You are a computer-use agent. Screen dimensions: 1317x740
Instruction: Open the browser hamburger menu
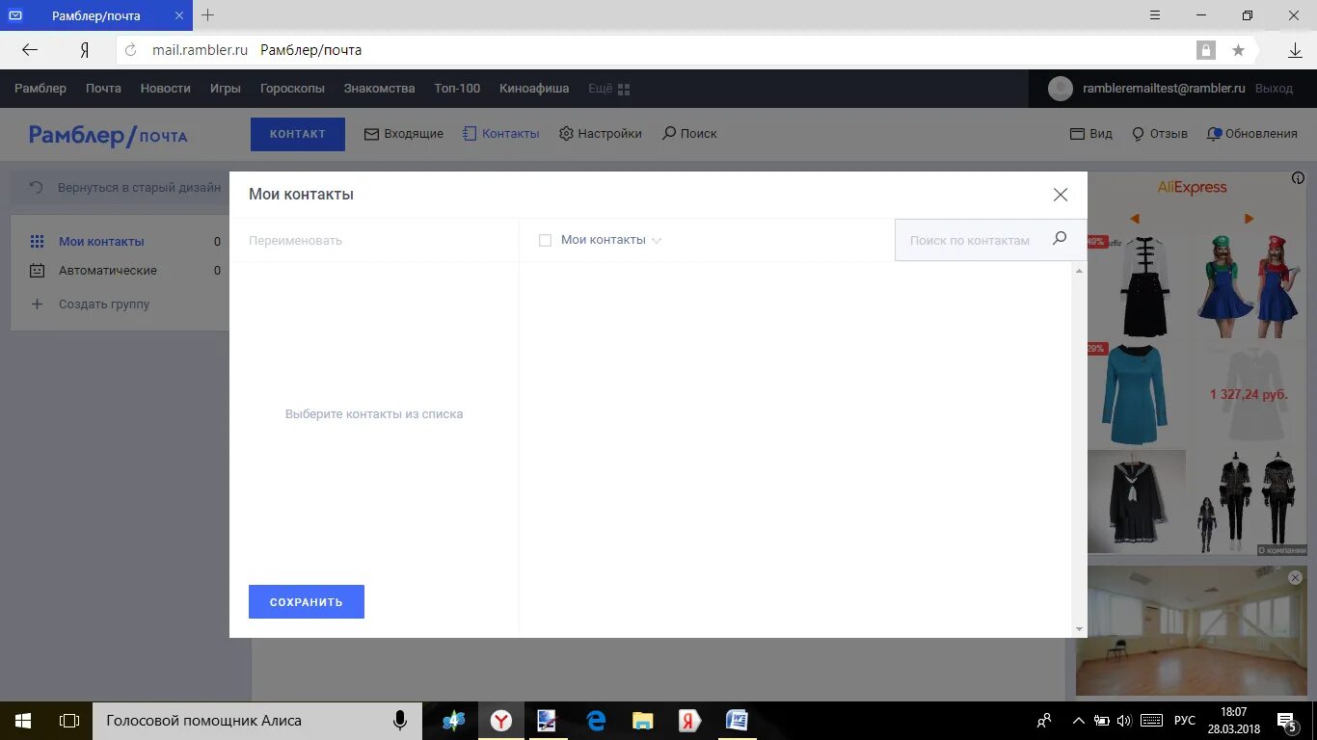tap(1155, 15)
